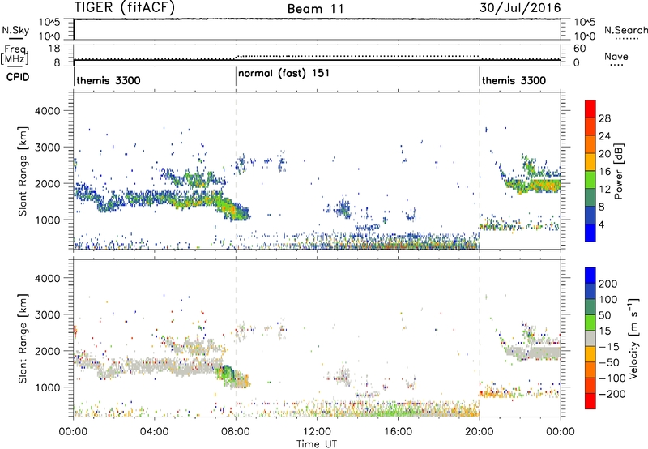Click the "18" frequency axis tick
Image resolution: width=648 pixels, height=449 pixels.
54,49
